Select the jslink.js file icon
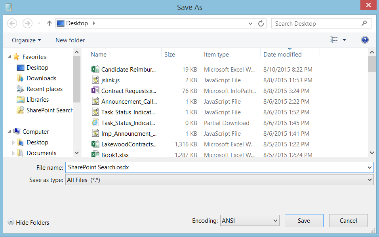The width and height of the screenshot is (379, 237). [95, 80]
